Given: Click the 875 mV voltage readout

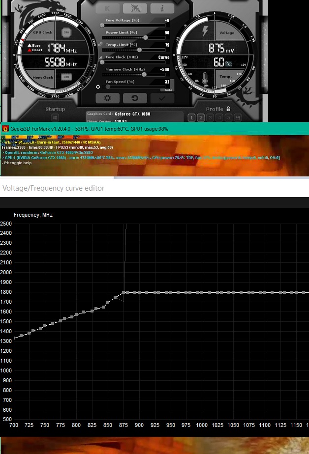Looking at the screenshot, I should 221,48.
